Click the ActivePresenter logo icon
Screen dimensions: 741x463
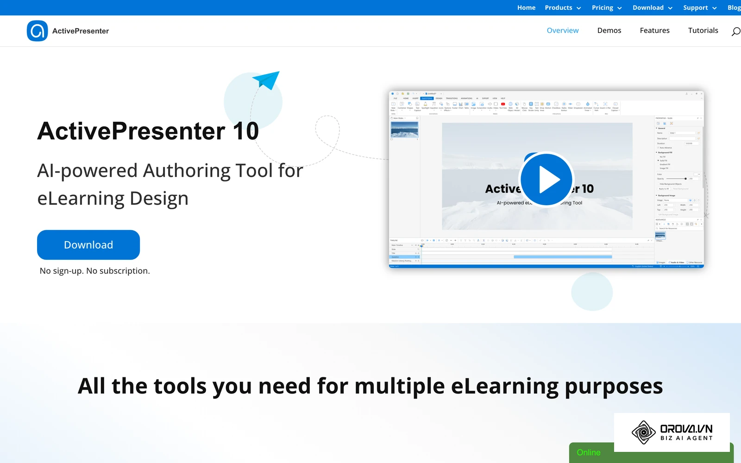pos(37,31)
